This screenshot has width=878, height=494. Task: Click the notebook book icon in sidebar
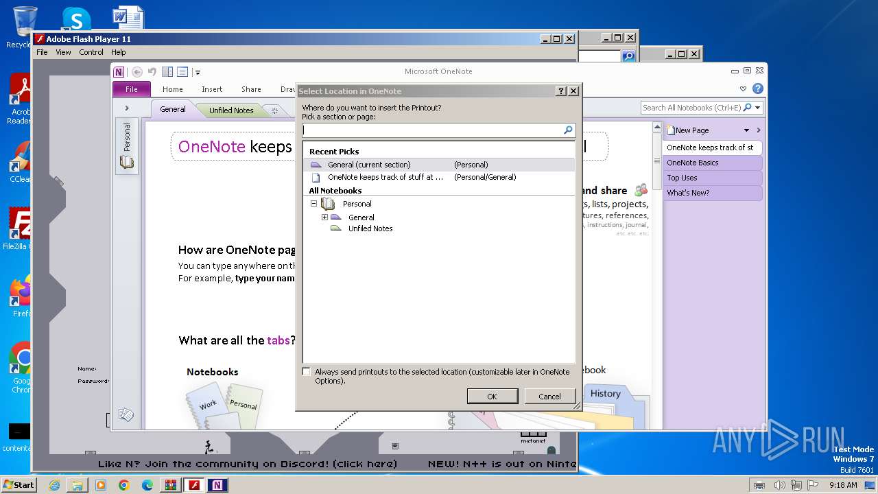pyautogui.click(x=127, y=162)
